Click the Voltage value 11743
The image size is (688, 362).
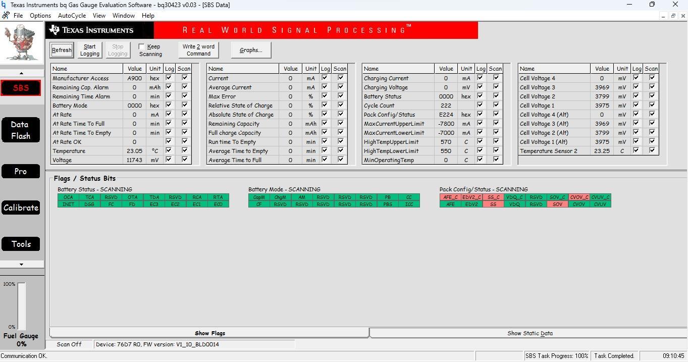click(134, 160)
